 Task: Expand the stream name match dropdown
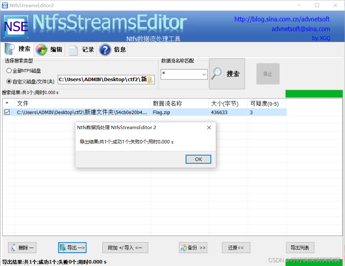[204, 74]
